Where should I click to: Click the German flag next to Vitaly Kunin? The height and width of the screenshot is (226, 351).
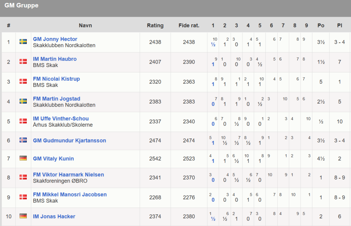(x=23, y=158)
